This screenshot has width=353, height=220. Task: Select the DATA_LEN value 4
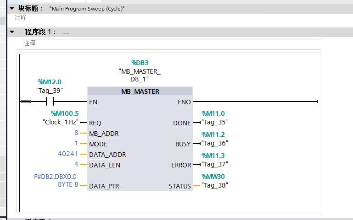76,164
